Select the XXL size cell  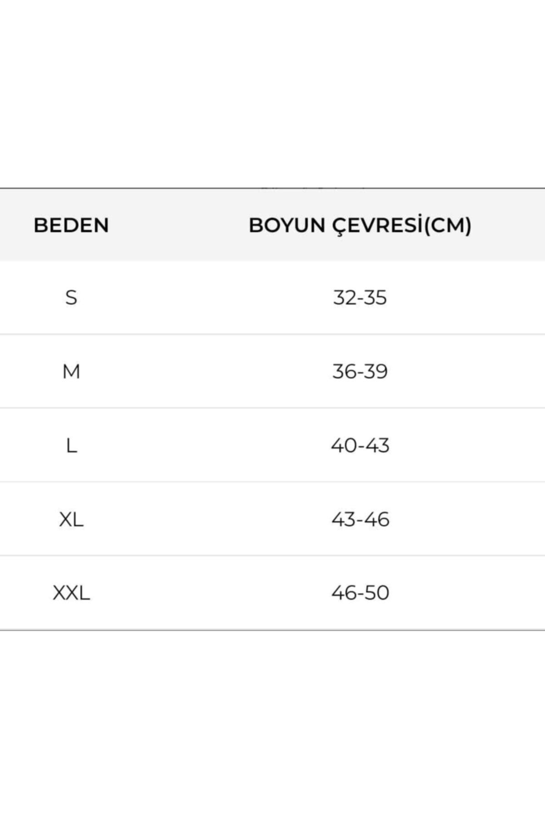pyautogui.click(x=71, y=593)
